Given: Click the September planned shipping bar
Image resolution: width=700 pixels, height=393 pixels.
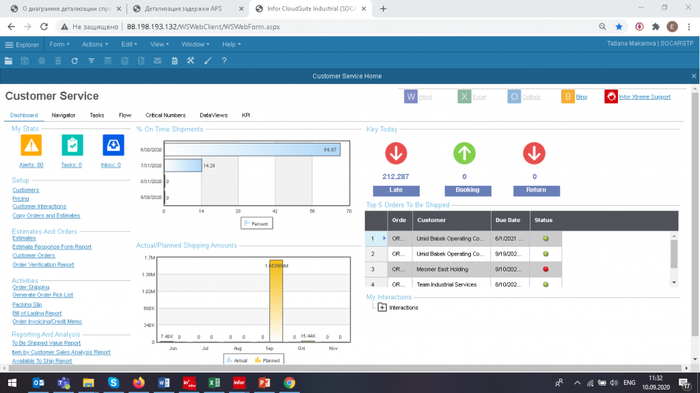Looking at the screenshot, I should 276,301.
